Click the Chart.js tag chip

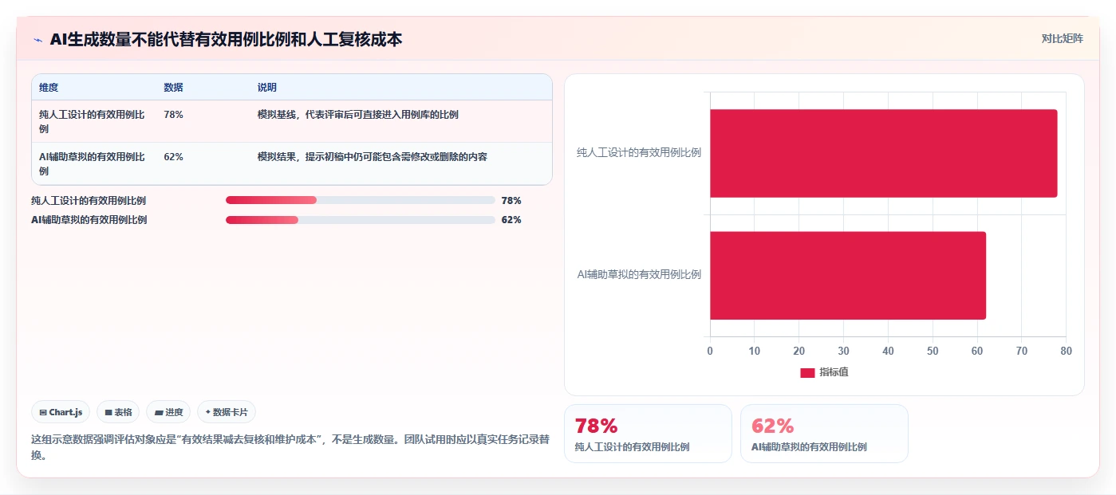(x=61, y=412)
